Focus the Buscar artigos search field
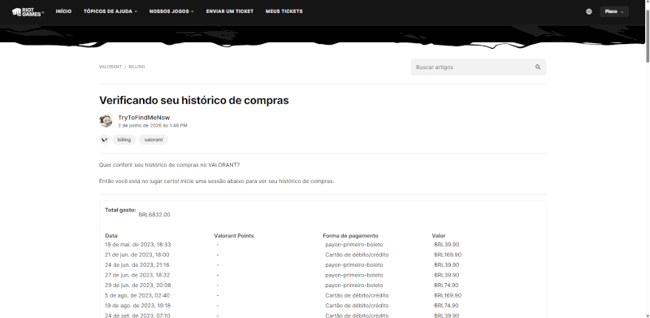The image size is (650, 318). [x=479, y=67]
